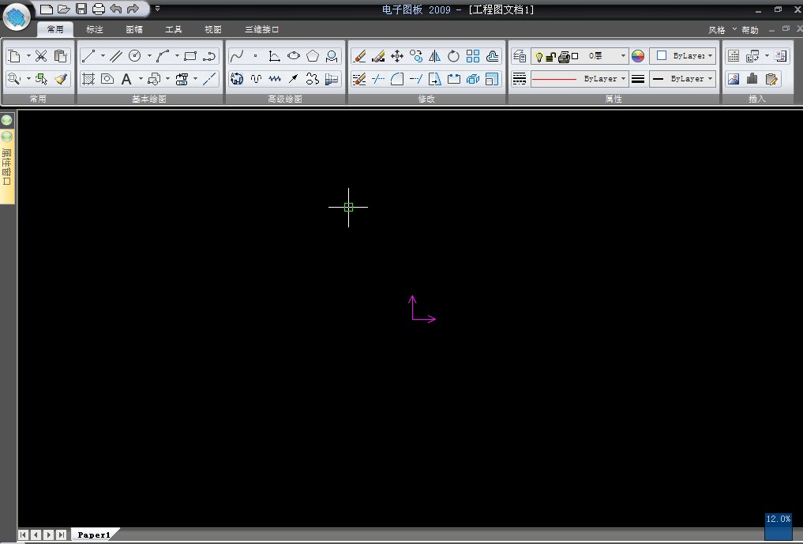
Task: Open the layer manager icon
Action: [520, 56]
